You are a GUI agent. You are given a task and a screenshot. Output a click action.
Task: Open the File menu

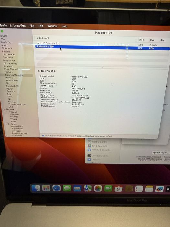click(32, 26)
